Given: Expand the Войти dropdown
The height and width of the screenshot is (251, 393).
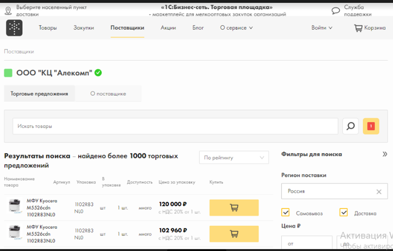Looking at the screenshot, I should click(322, 28).
